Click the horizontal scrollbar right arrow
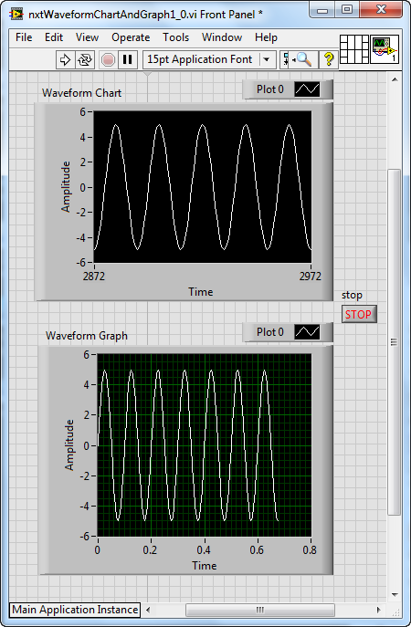The width and height of the screenshot is (411, 627). 378,610
